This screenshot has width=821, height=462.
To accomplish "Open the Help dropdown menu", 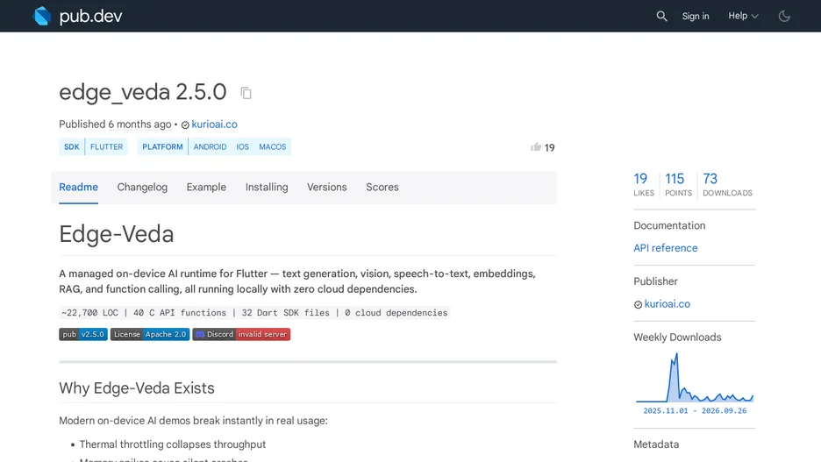I will pyautogui.click(x=743, y=16).
